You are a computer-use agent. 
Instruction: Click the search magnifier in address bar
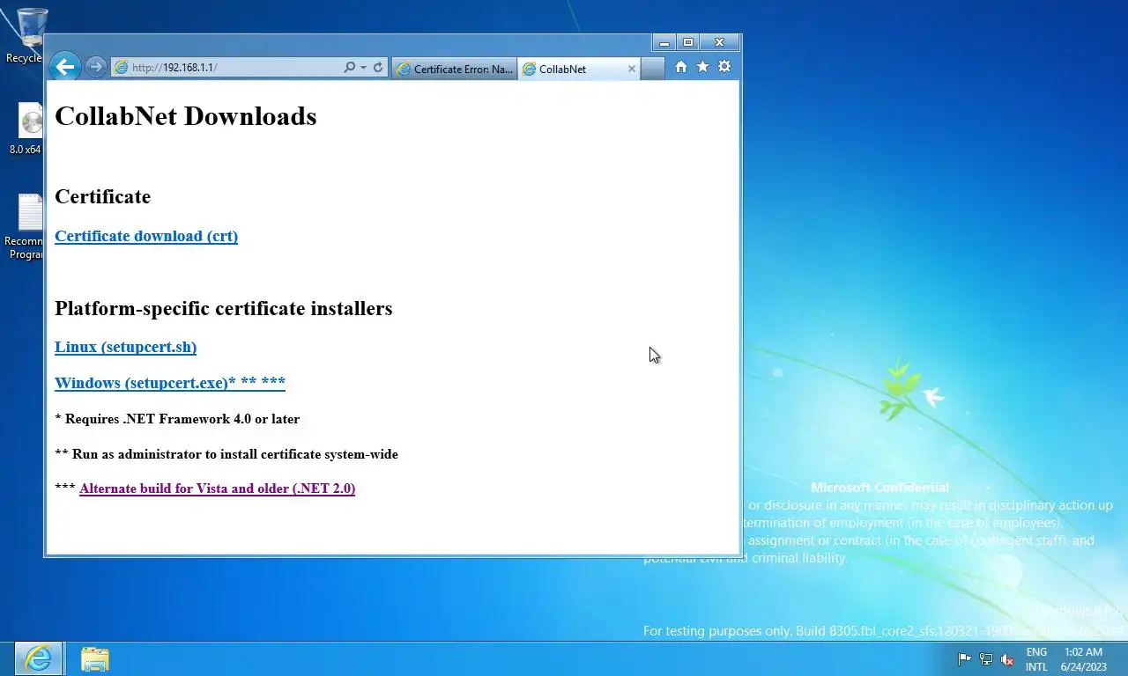point(350,68)
